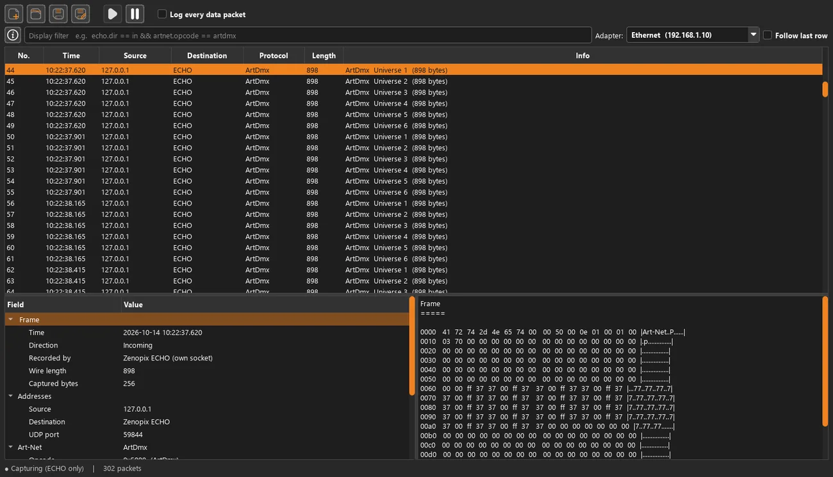Viewport: 833px width, 477px height.
Task: Select the Recorded by field row
Action: pyautogui.click(x=207, y=358)
